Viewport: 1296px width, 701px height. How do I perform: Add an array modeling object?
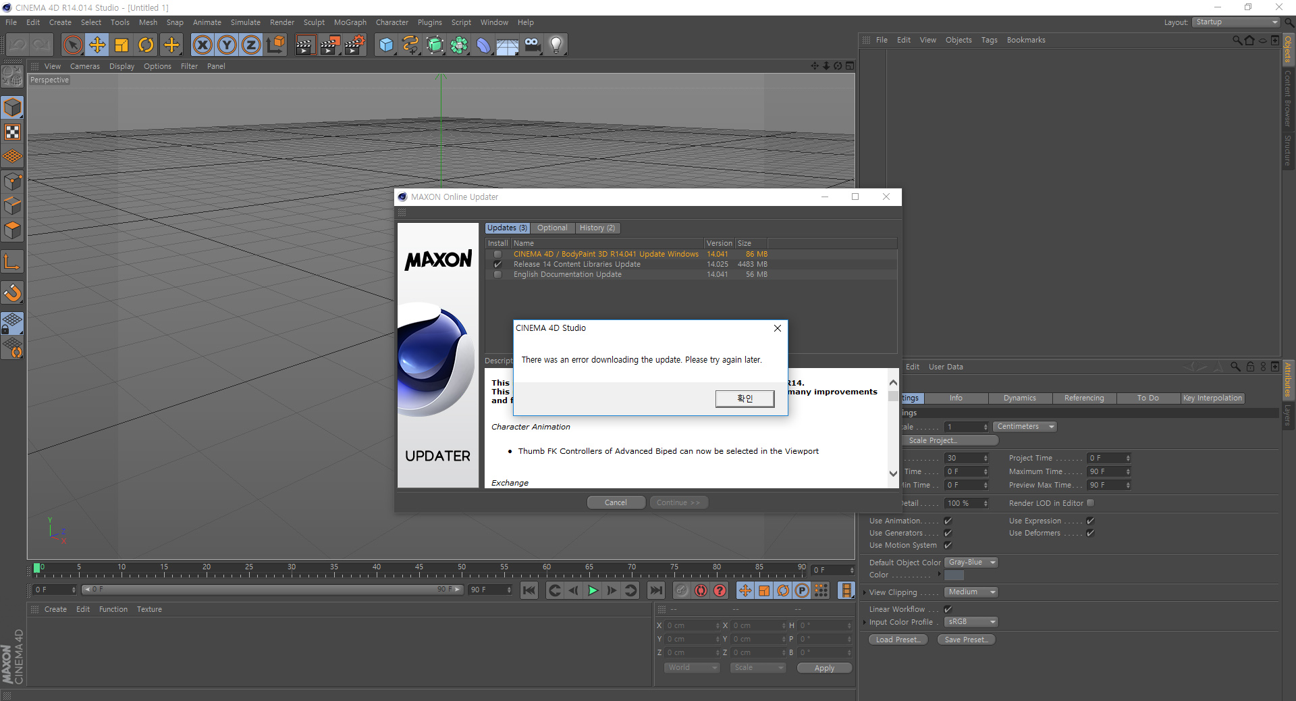(459, 45)
